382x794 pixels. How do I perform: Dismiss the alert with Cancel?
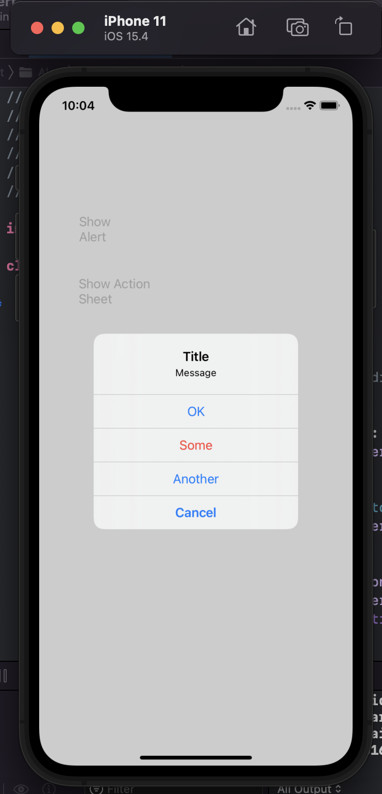196,512
